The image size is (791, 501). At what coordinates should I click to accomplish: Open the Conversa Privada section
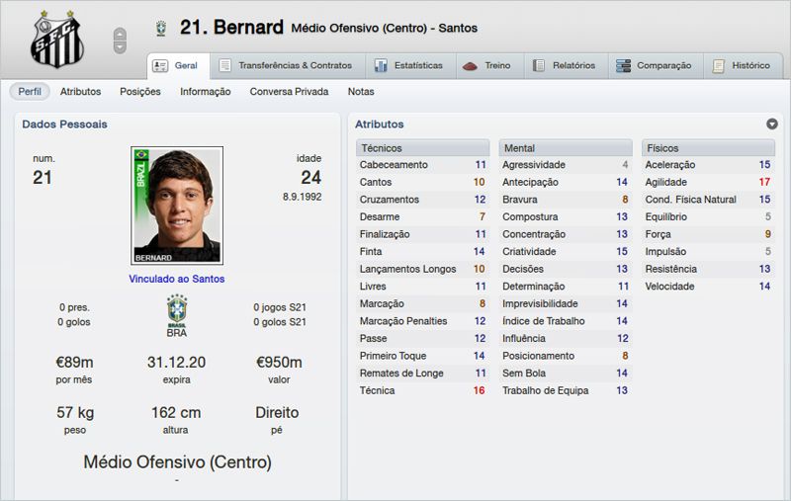coord(289,92)
